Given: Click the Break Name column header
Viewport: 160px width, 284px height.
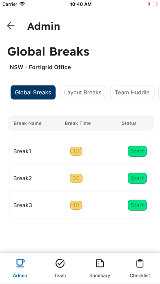Looking at the screenshot, I should tap(27, 123).
